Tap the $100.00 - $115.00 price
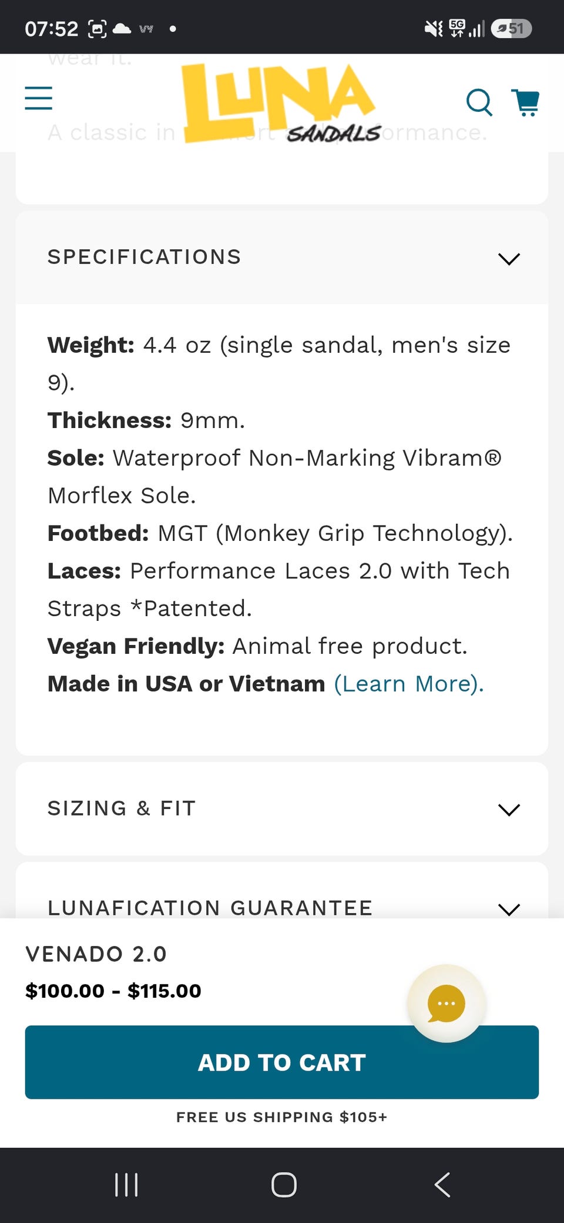Image resolution: width=564 pixels, height=1223 pixels. click(x=113, y=991)
